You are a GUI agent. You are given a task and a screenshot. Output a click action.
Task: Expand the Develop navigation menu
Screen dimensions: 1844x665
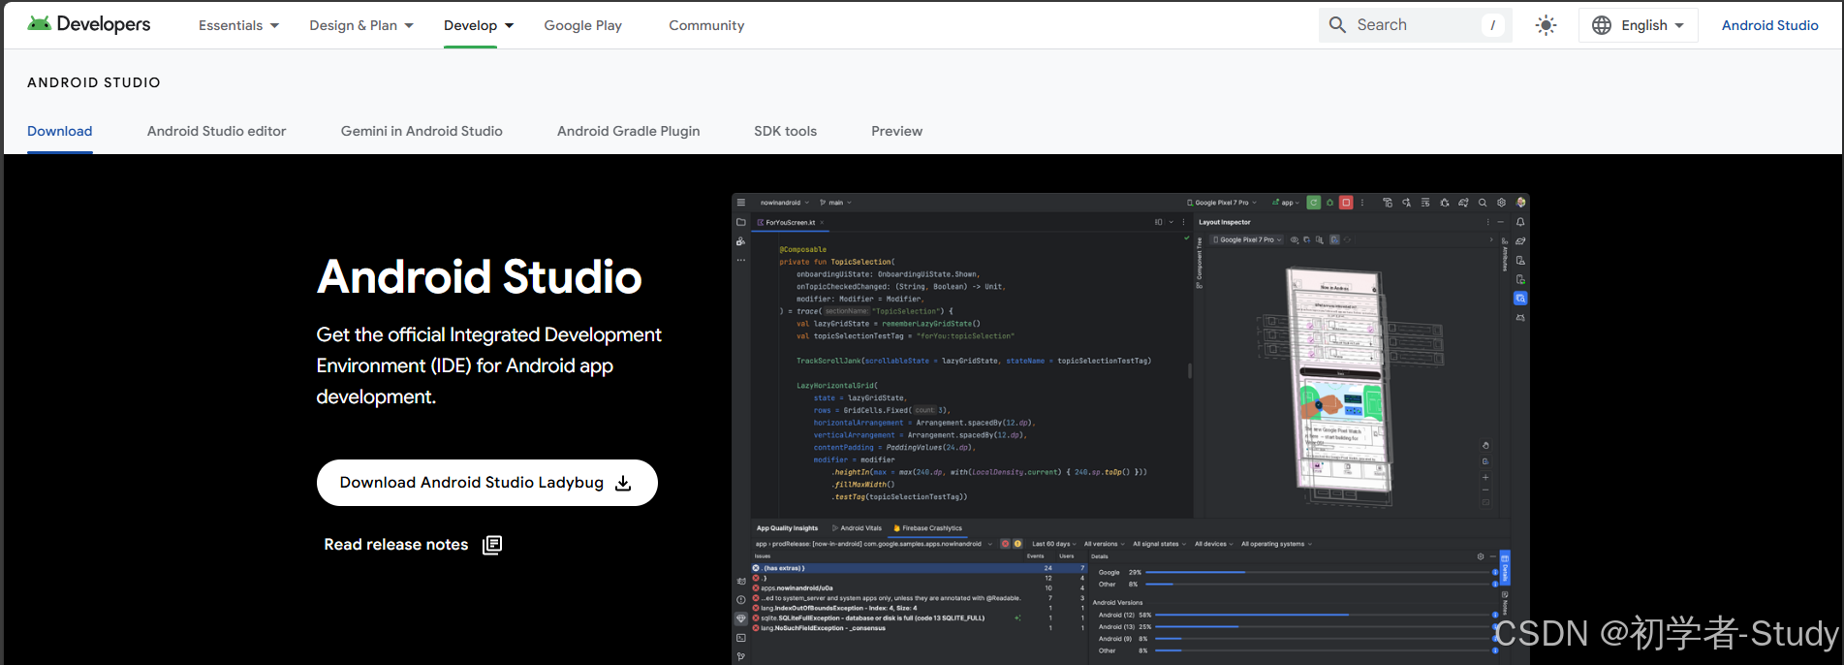(479, 25)
